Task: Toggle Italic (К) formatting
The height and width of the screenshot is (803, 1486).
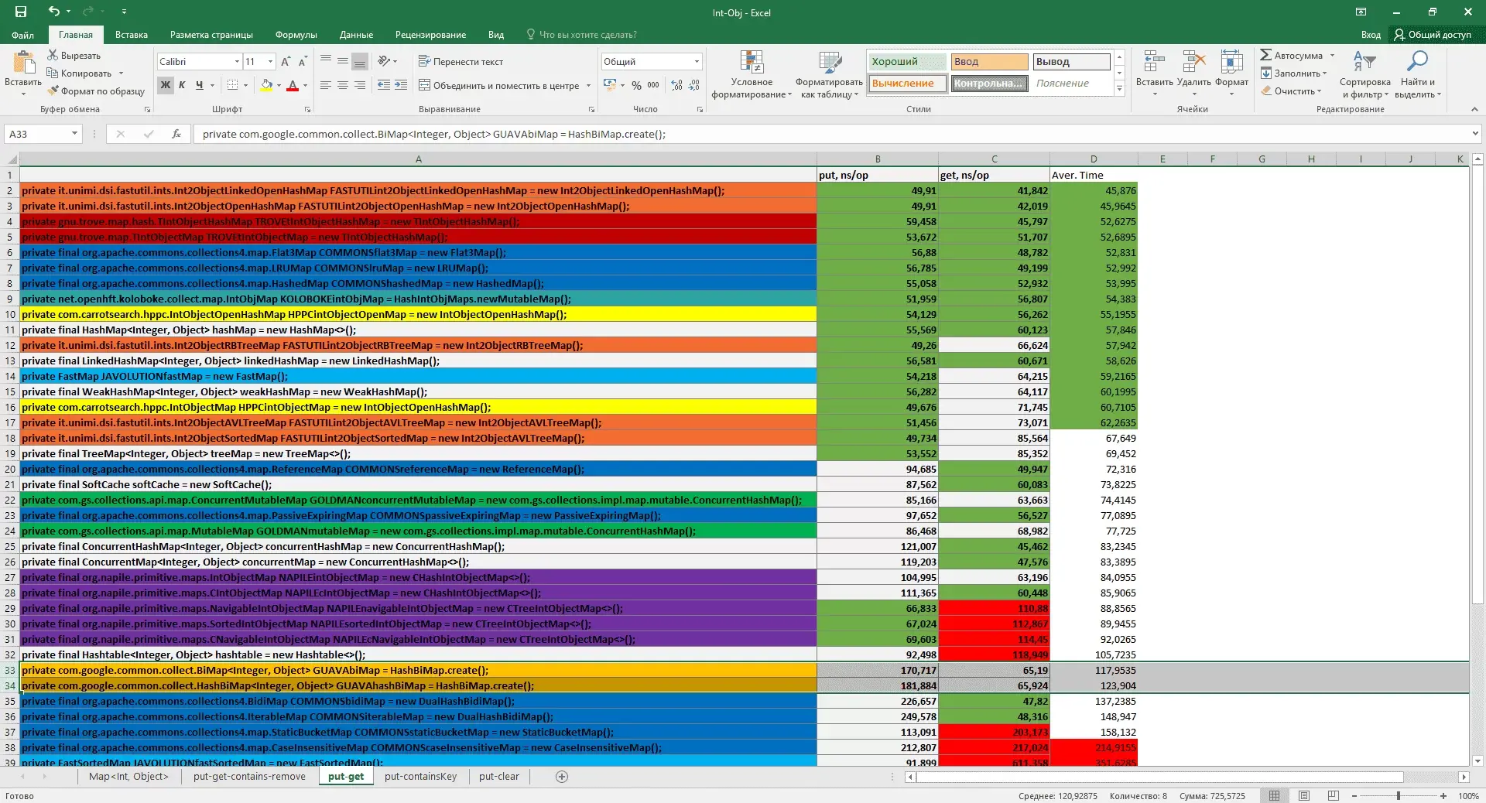Action: [182, 85]
